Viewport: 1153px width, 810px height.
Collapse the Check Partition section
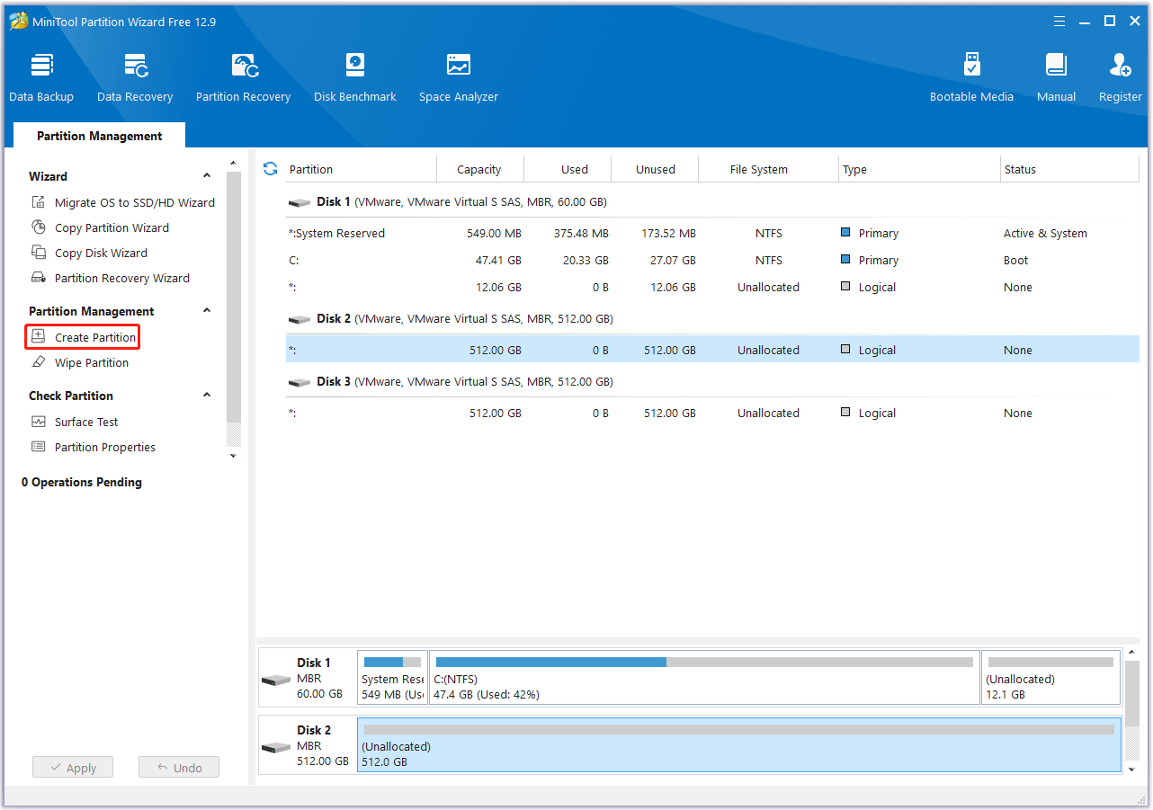(207, 396)
